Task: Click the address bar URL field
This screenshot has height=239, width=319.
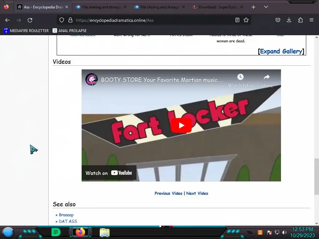Action: coord(155,20)
